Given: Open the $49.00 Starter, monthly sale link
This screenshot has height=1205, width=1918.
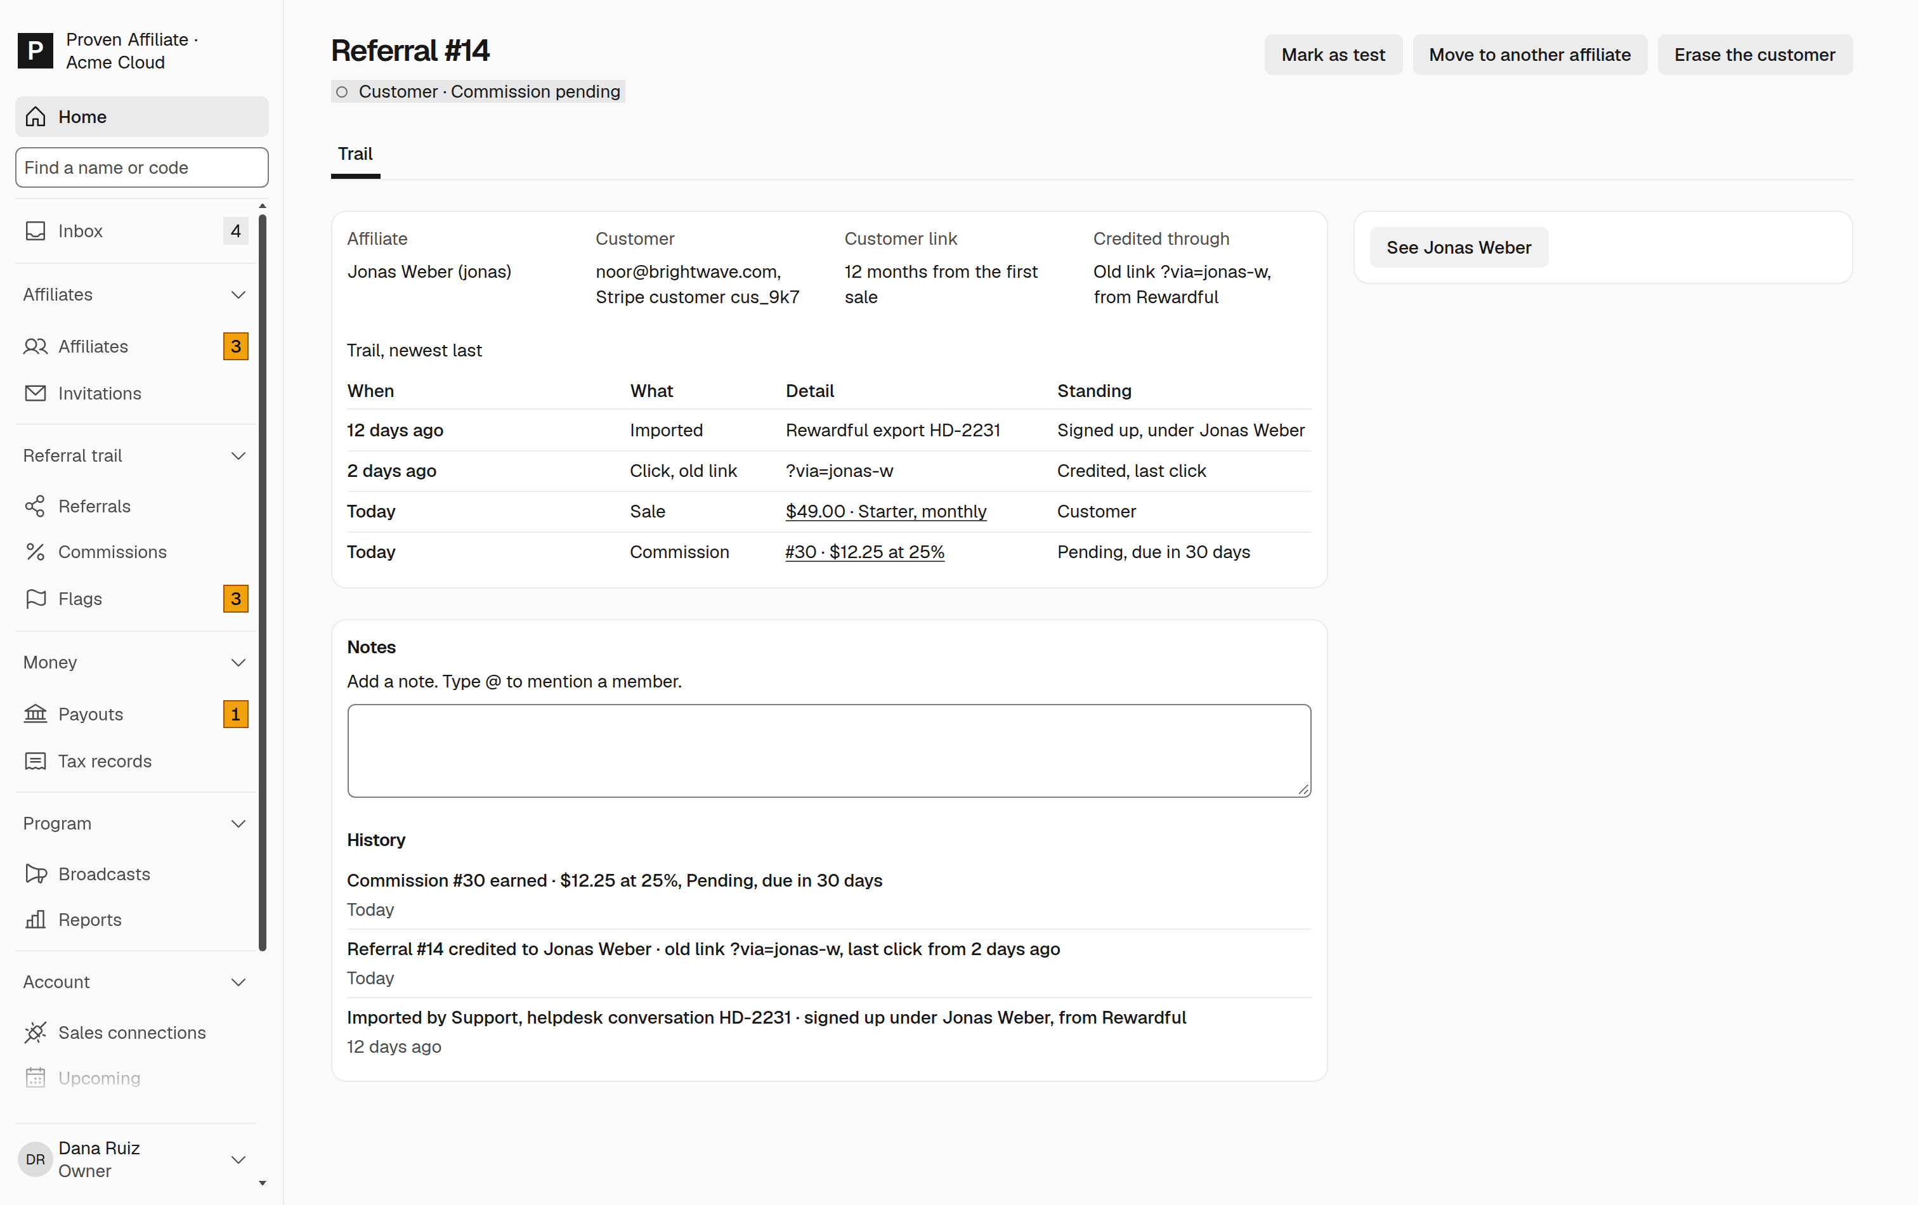Looking at the screenshot, I should pos(885,511).
